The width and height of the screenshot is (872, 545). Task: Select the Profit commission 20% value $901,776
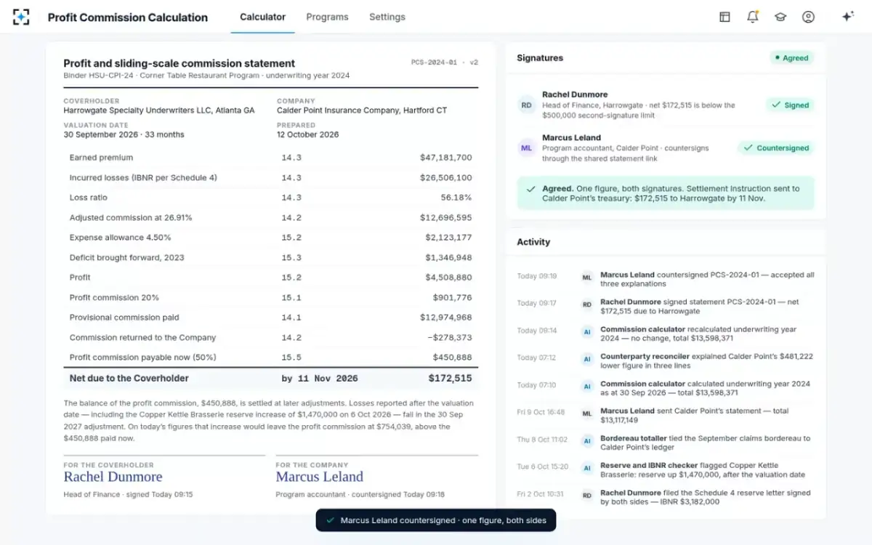pyautogui.click(x=452, y=297)
